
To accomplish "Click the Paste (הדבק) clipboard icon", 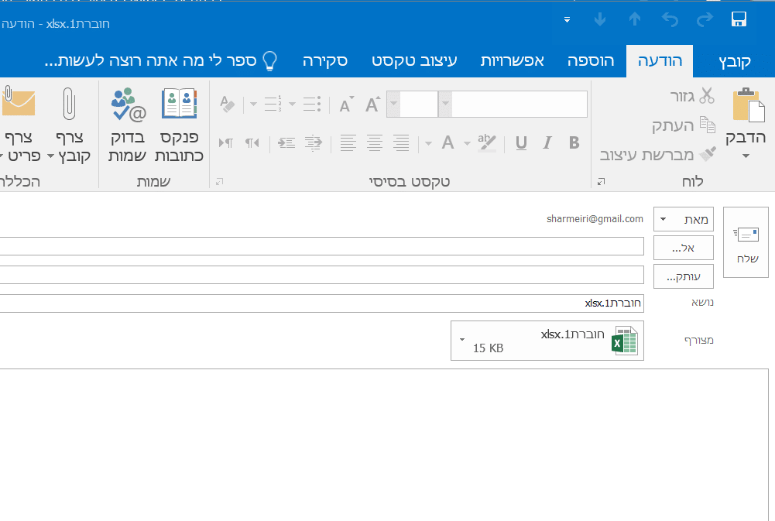I will pyautogui.click(x=749, y=105).
